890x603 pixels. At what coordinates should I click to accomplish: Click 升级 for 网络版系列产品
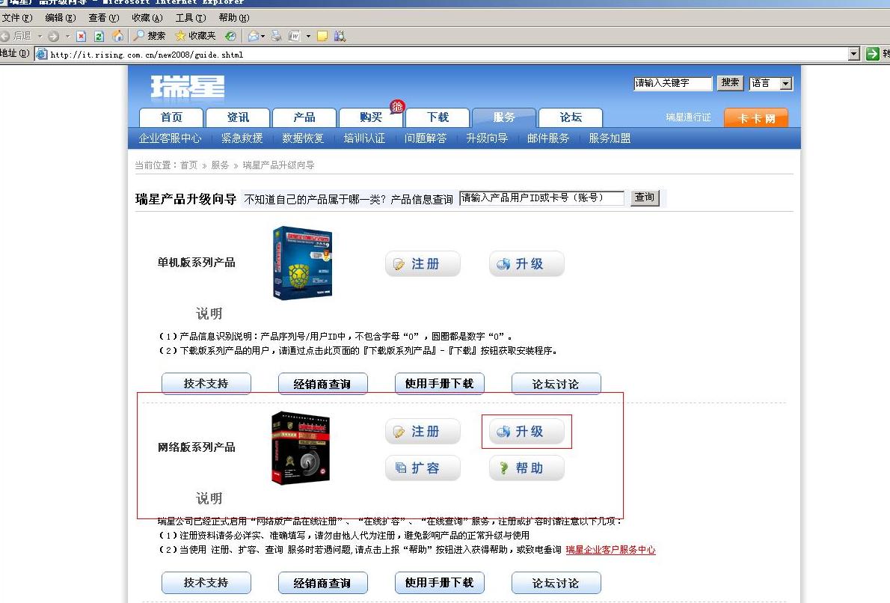tap(527, 432)
